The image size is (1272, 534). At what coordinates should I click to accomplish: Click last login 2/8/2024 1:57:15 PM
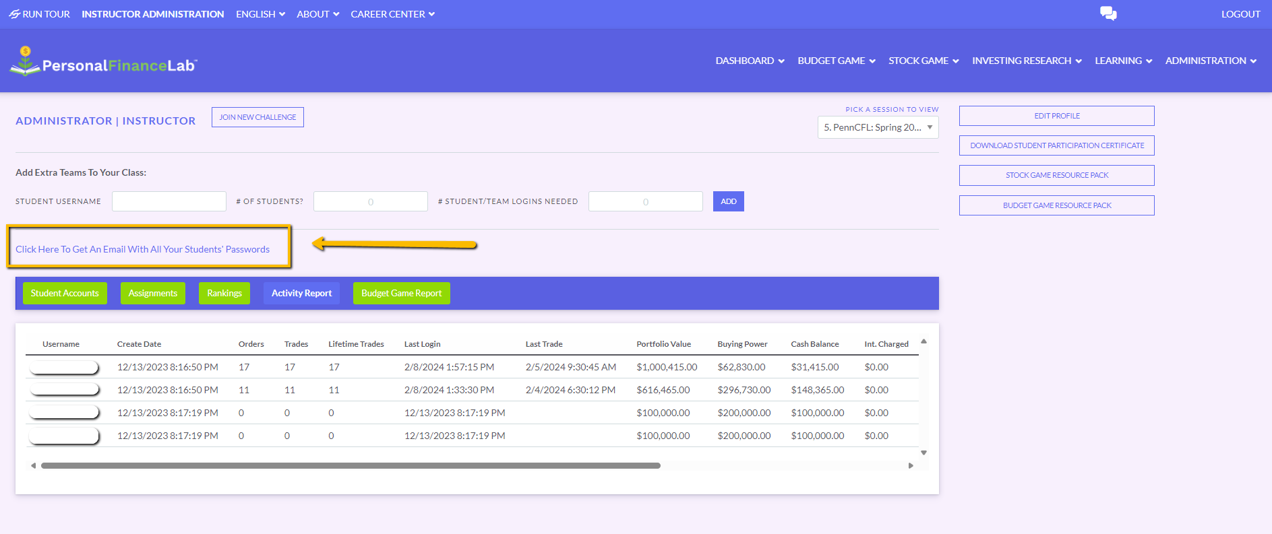click(449, 367)
